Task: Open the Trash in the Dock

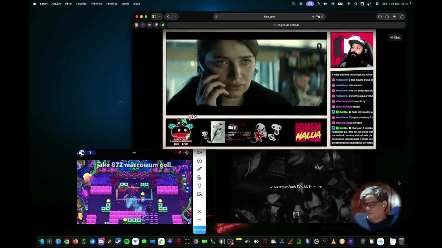Action: pyautogui.click(x=401, y=241)
